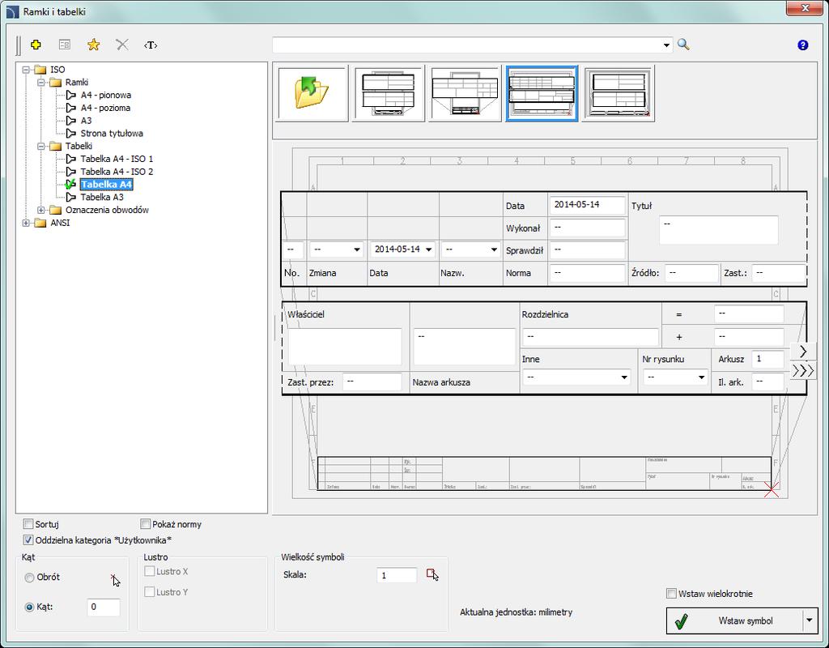Click the Data field showing 2014-05-14 beside Wykonał
The image size is (829, 648).
coord(588,205)
